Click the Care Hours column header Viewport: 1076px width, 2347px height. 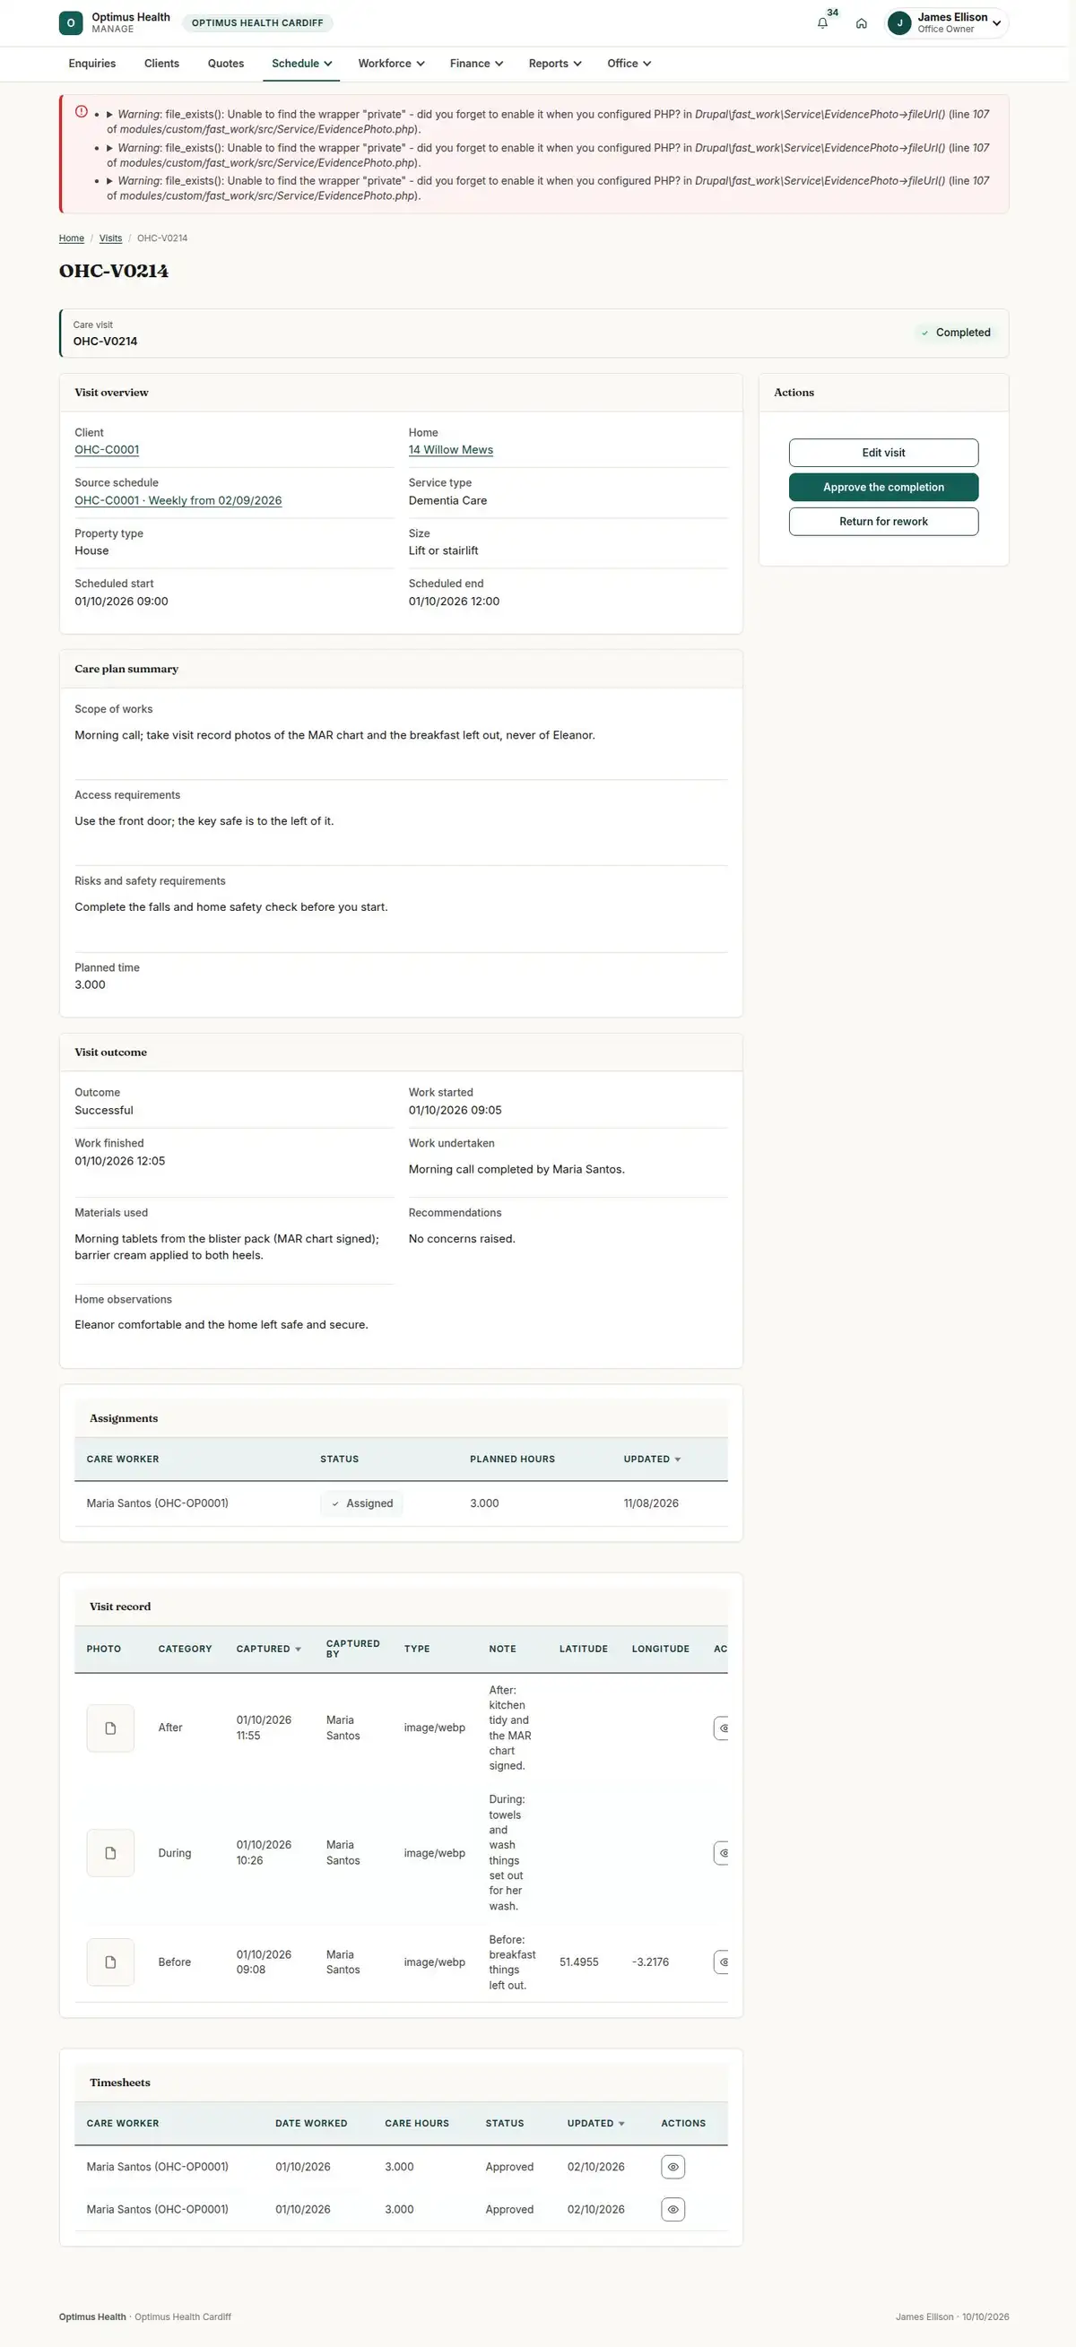(416, 2124)
